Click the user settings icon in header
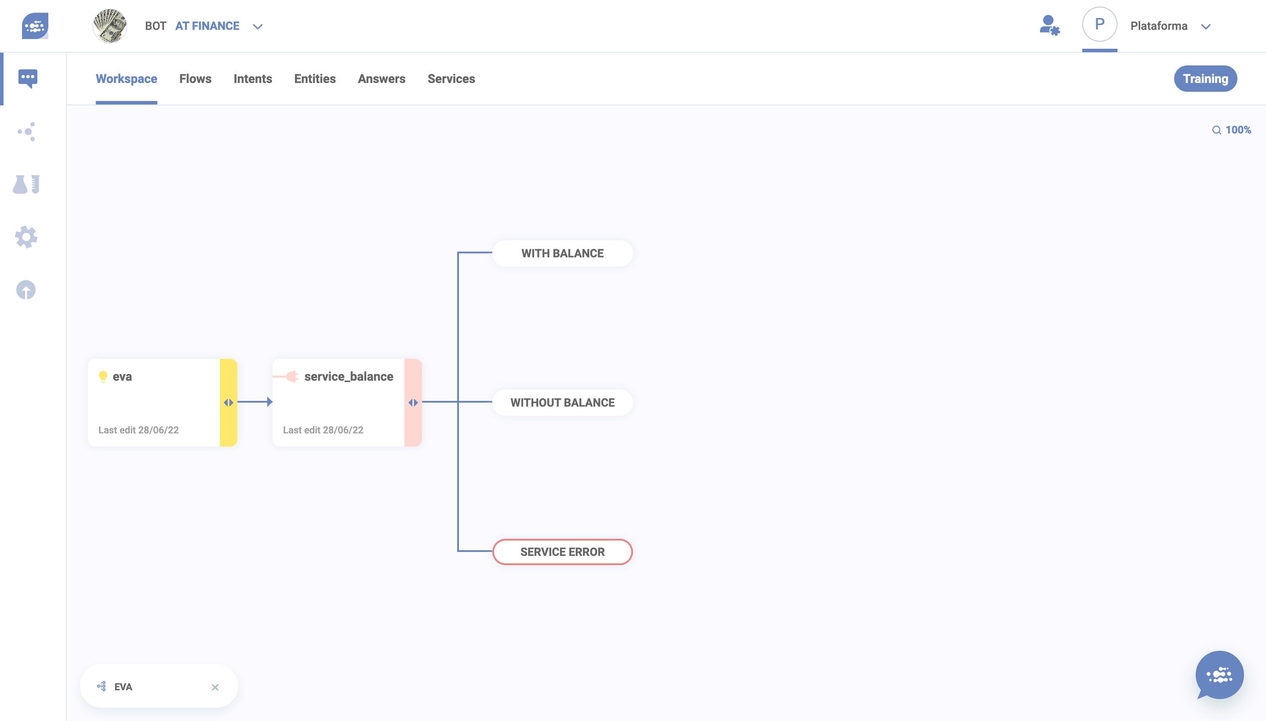Image resolution: width=1266 pixels, height=721 pixels. click(x=1050, y=26)
